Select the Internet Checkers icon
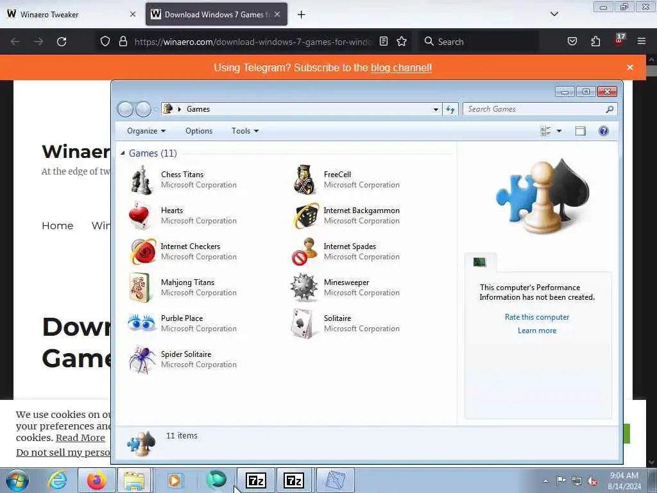Screen dimensions: 657x493 coord(143,252)
